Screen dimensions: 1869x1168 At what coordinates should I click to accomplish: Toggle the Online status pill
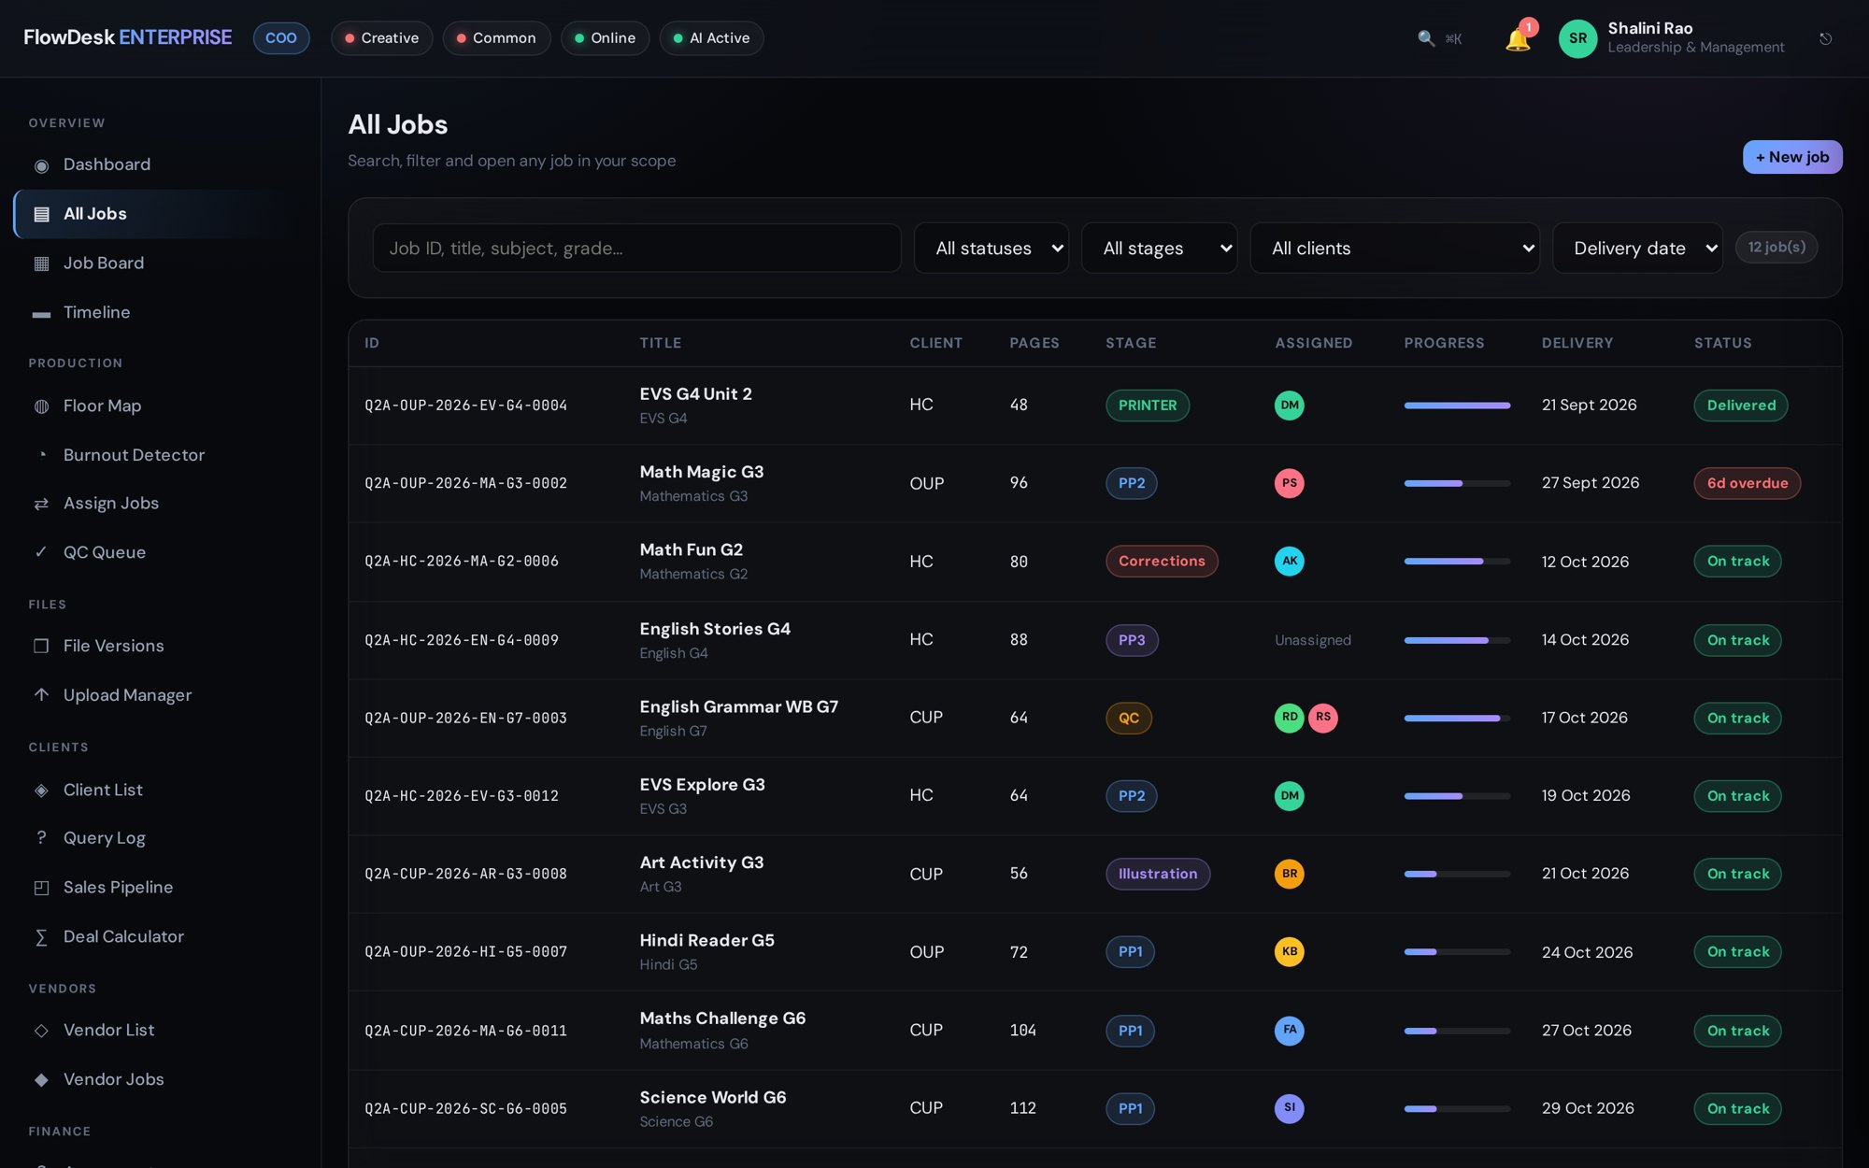[605, 38]
